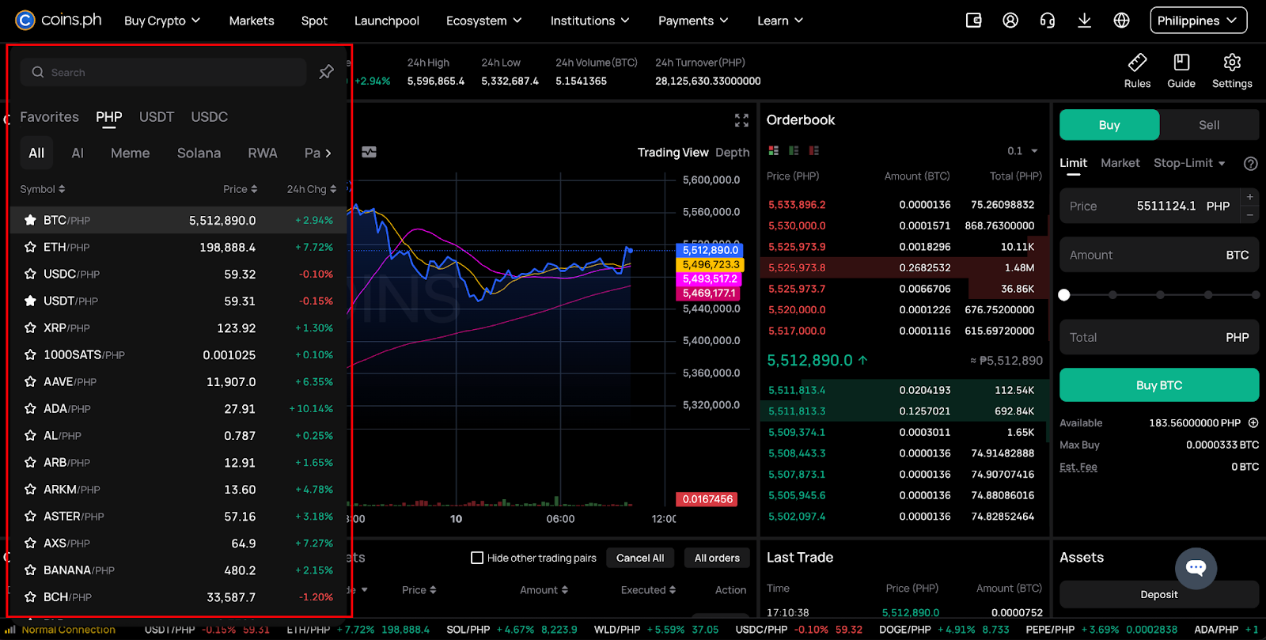Open orderbook 0.1 precision dropdown
Image resolution: width=1266 pixels, height=640 pixels.
tap(1022, 151)
